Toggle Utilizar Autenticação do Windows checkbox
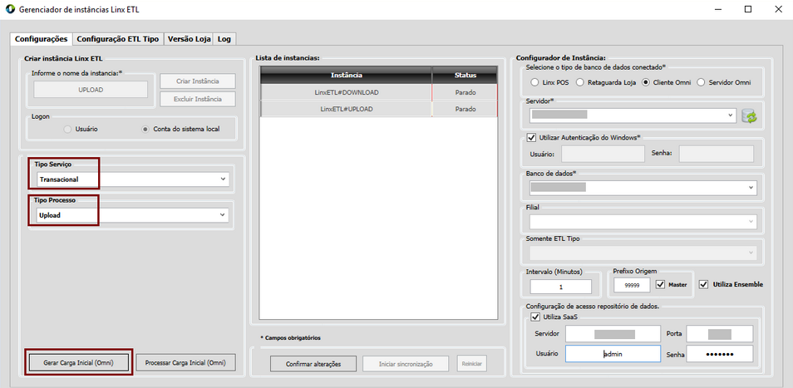 coord(531,137)
